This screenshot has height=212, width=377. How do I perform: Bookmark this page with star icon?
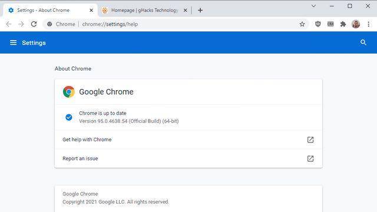(302, 24)
